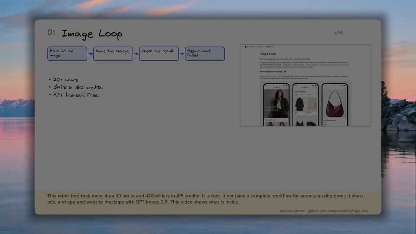Click the SABLE model phone mockup
The image size is (416, 234).
click(276, 104)
